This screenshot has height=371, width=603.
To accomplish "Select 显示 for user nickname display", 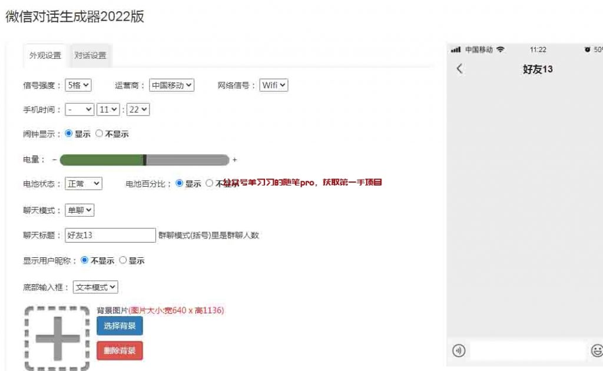I will point(123,260).
